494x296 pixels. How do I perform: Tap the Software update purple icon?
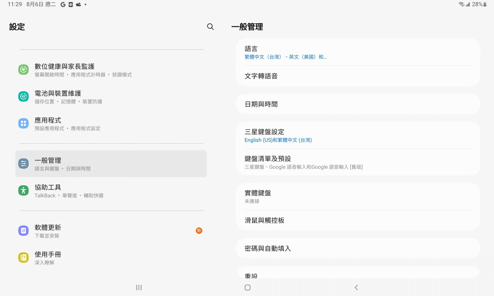tap(23, 231)
